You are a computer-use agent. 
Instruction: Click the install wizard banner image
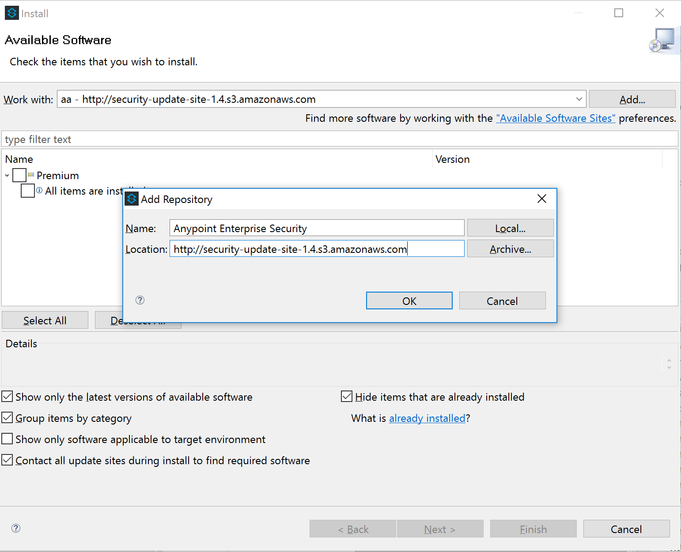pos(662,40)
